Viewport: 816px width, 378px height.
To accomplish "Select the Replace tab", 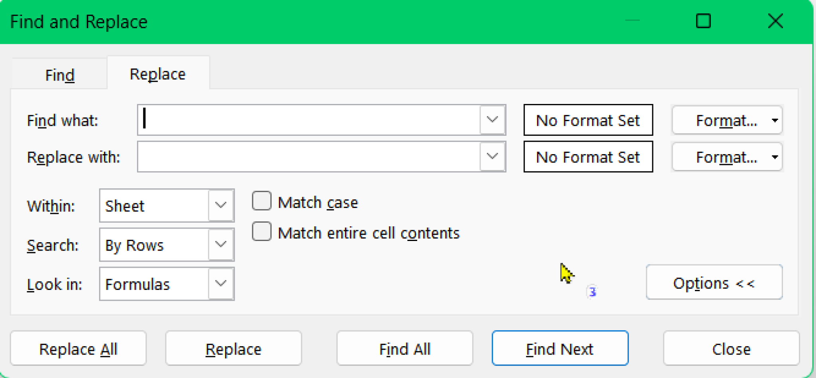I will click(157, 73).
